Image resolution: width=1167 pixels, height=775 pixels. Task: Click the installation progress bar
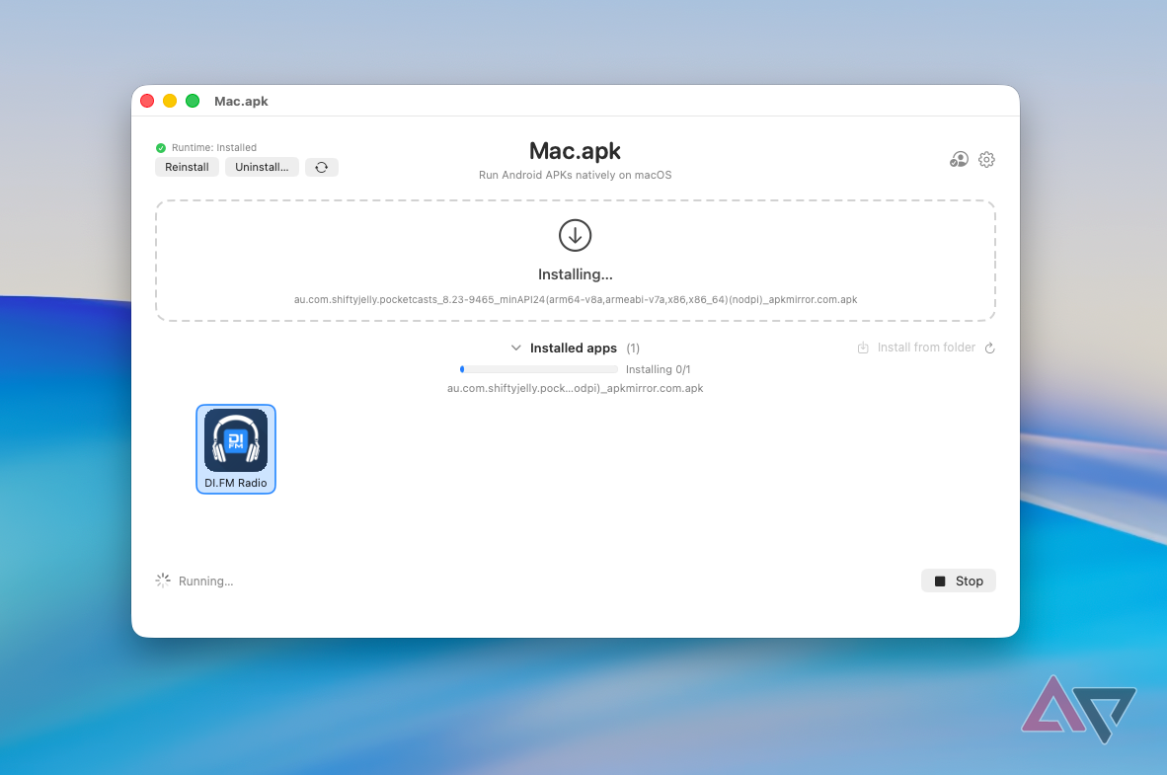pos(539,369)
